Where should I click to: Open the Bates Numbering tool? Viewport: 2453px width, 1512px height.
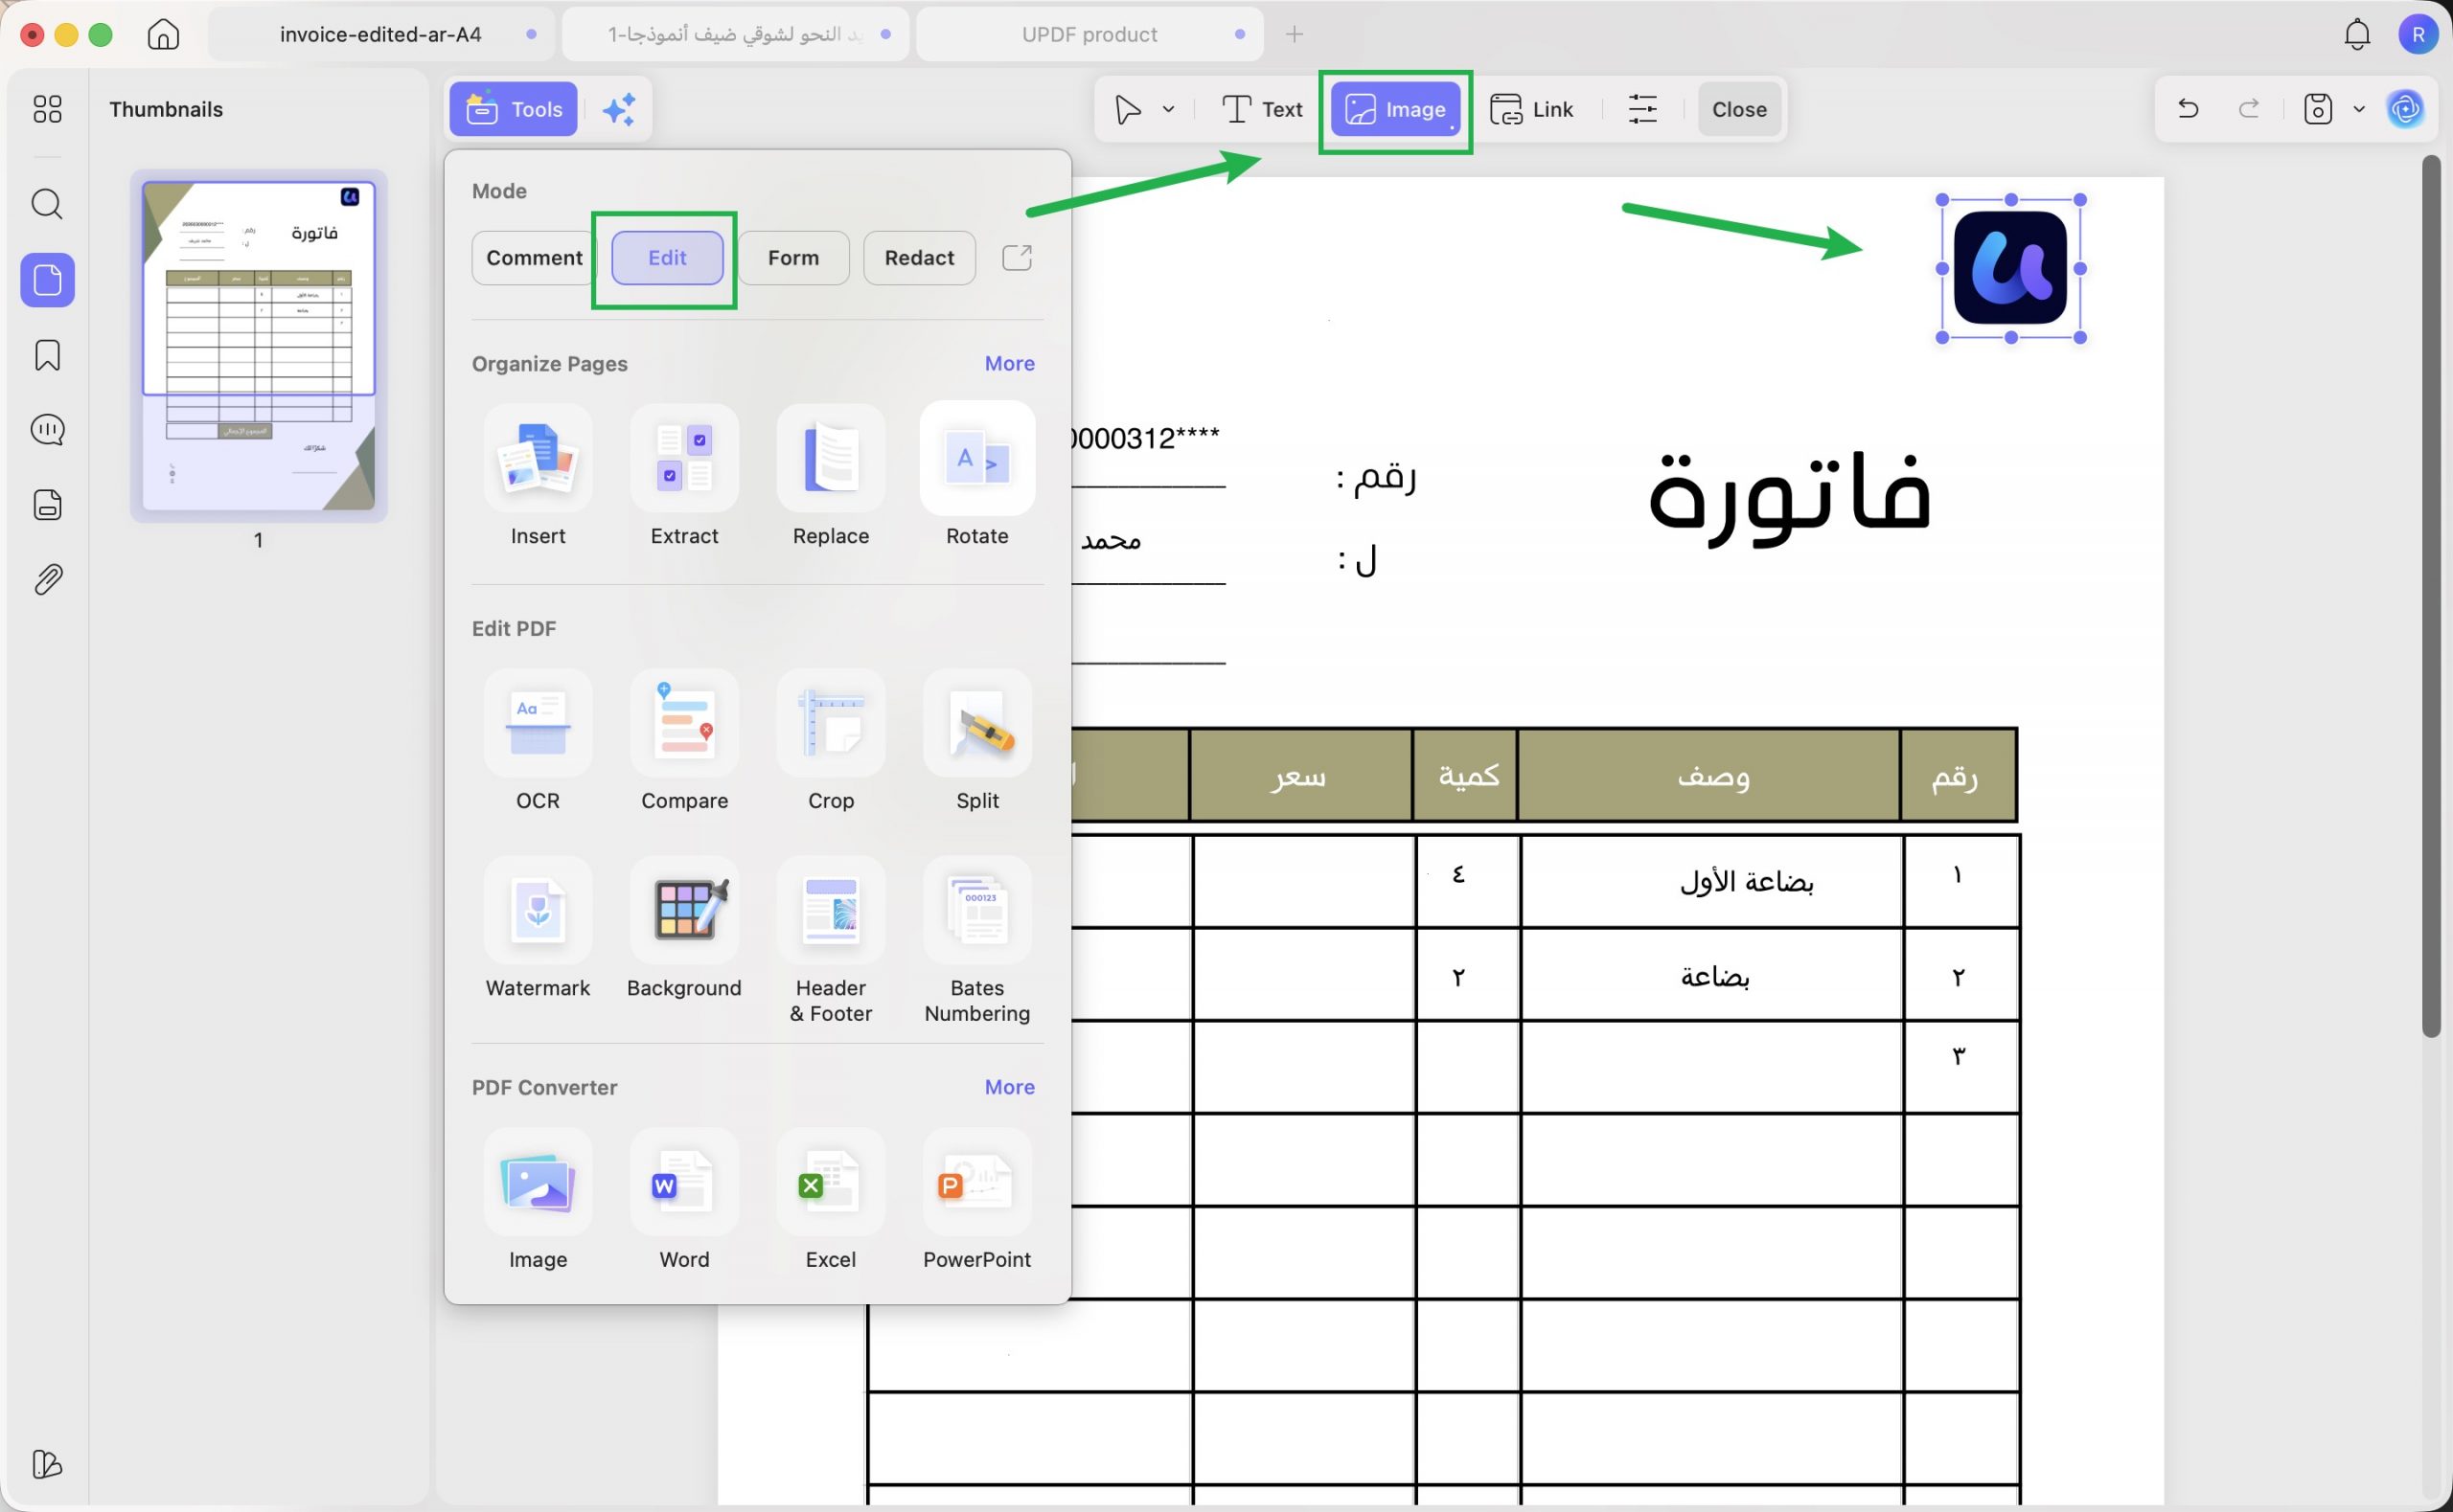tap(977, 941)
